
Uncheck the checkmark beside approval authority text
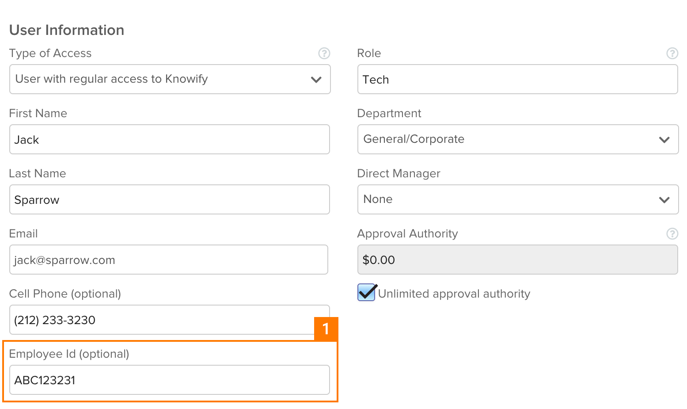point(366,293)
